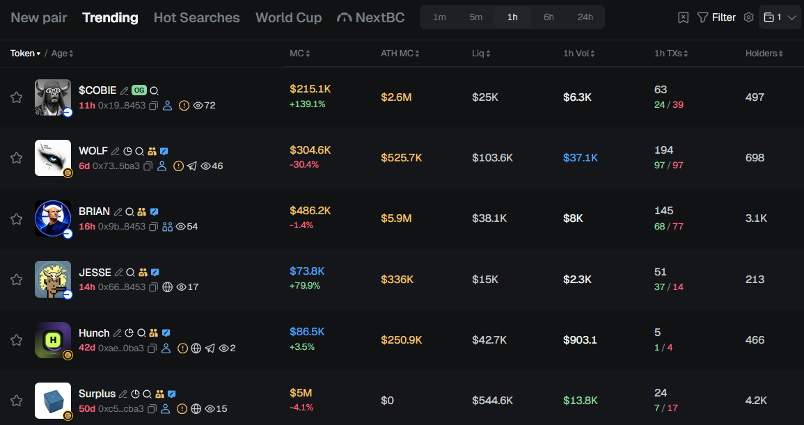This screenshot has width=804, height=425.
Task: Click the blue note icon beside WOLF
Action: pos(164,151)
